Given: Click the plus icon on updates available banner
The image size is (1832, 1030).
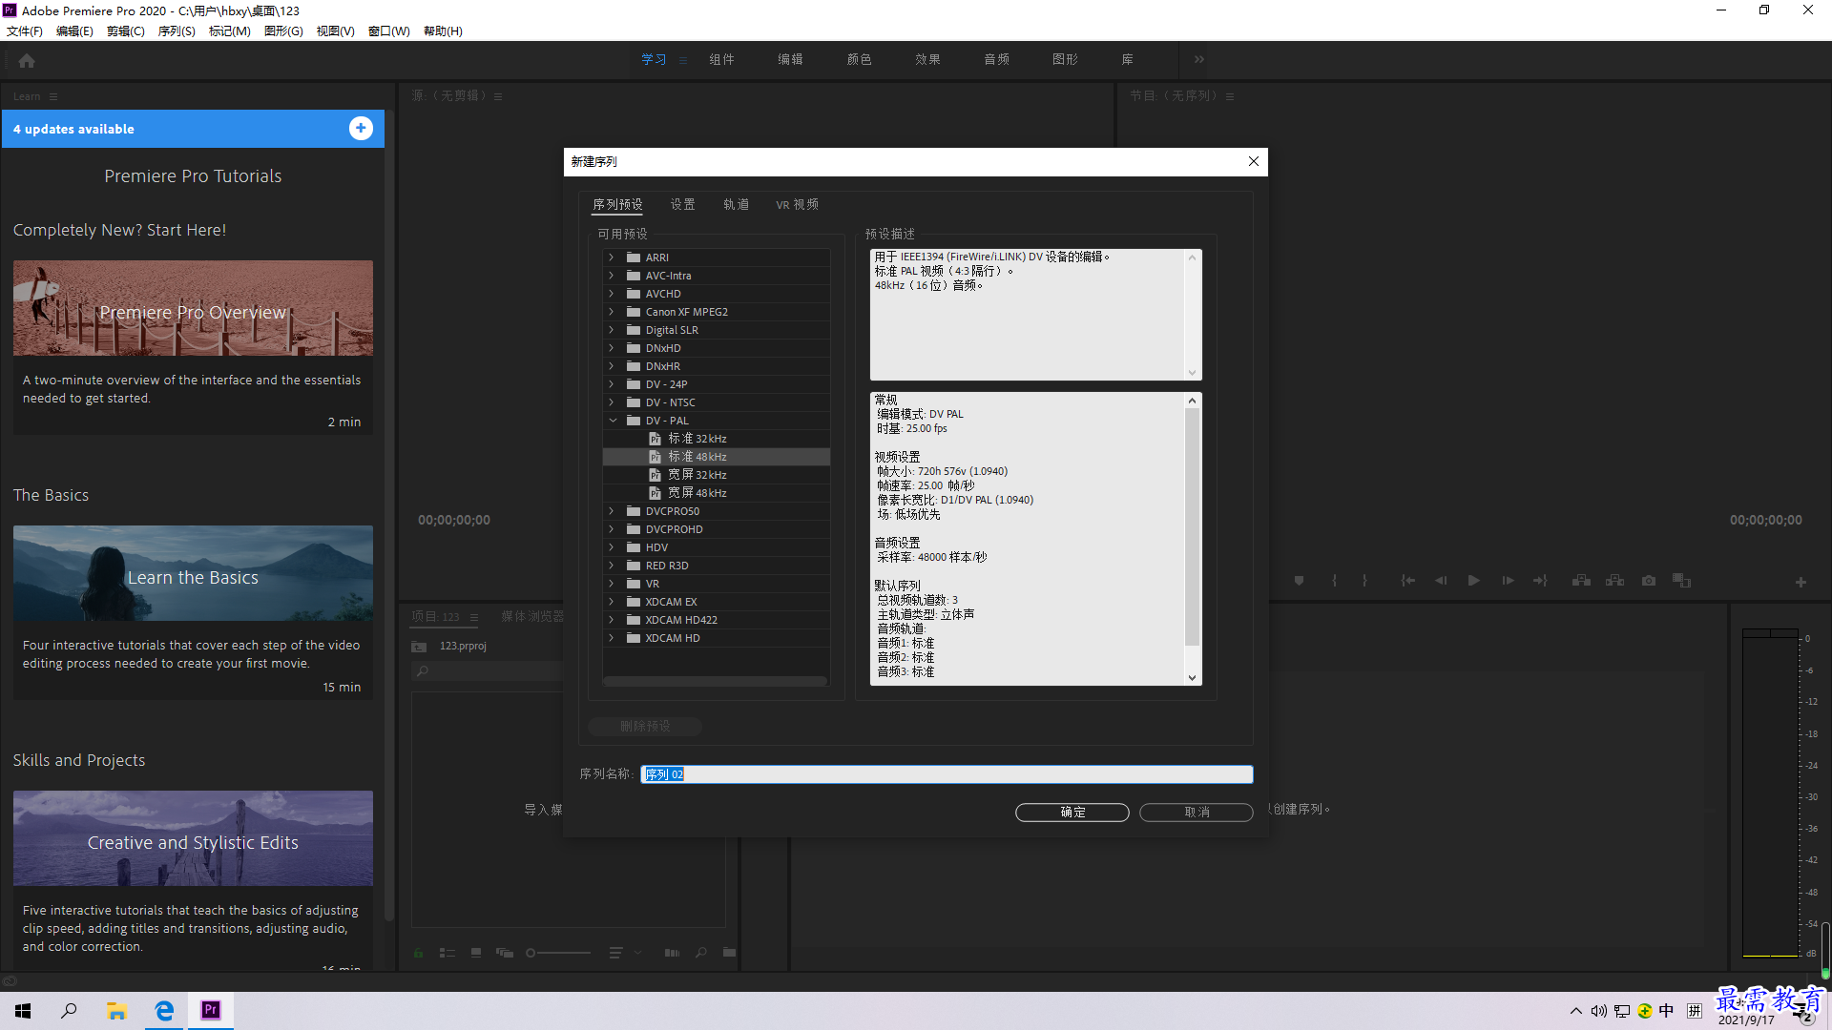Looking at the screenshot, I should coord(361,128).
